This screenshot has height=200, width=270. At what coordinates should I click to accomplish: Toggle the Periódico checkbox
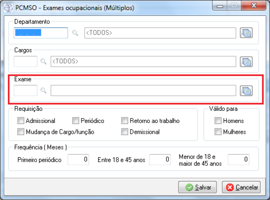point(76,121)
